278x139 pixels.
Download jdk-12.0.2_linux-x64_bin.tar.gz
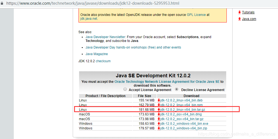coord(183,110)
